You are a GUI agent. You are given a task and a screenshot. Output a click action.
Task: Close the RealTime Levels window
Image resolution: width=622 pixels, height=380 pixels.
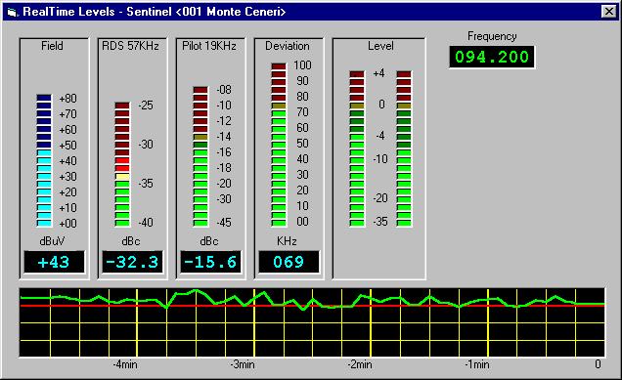point(609,12)
